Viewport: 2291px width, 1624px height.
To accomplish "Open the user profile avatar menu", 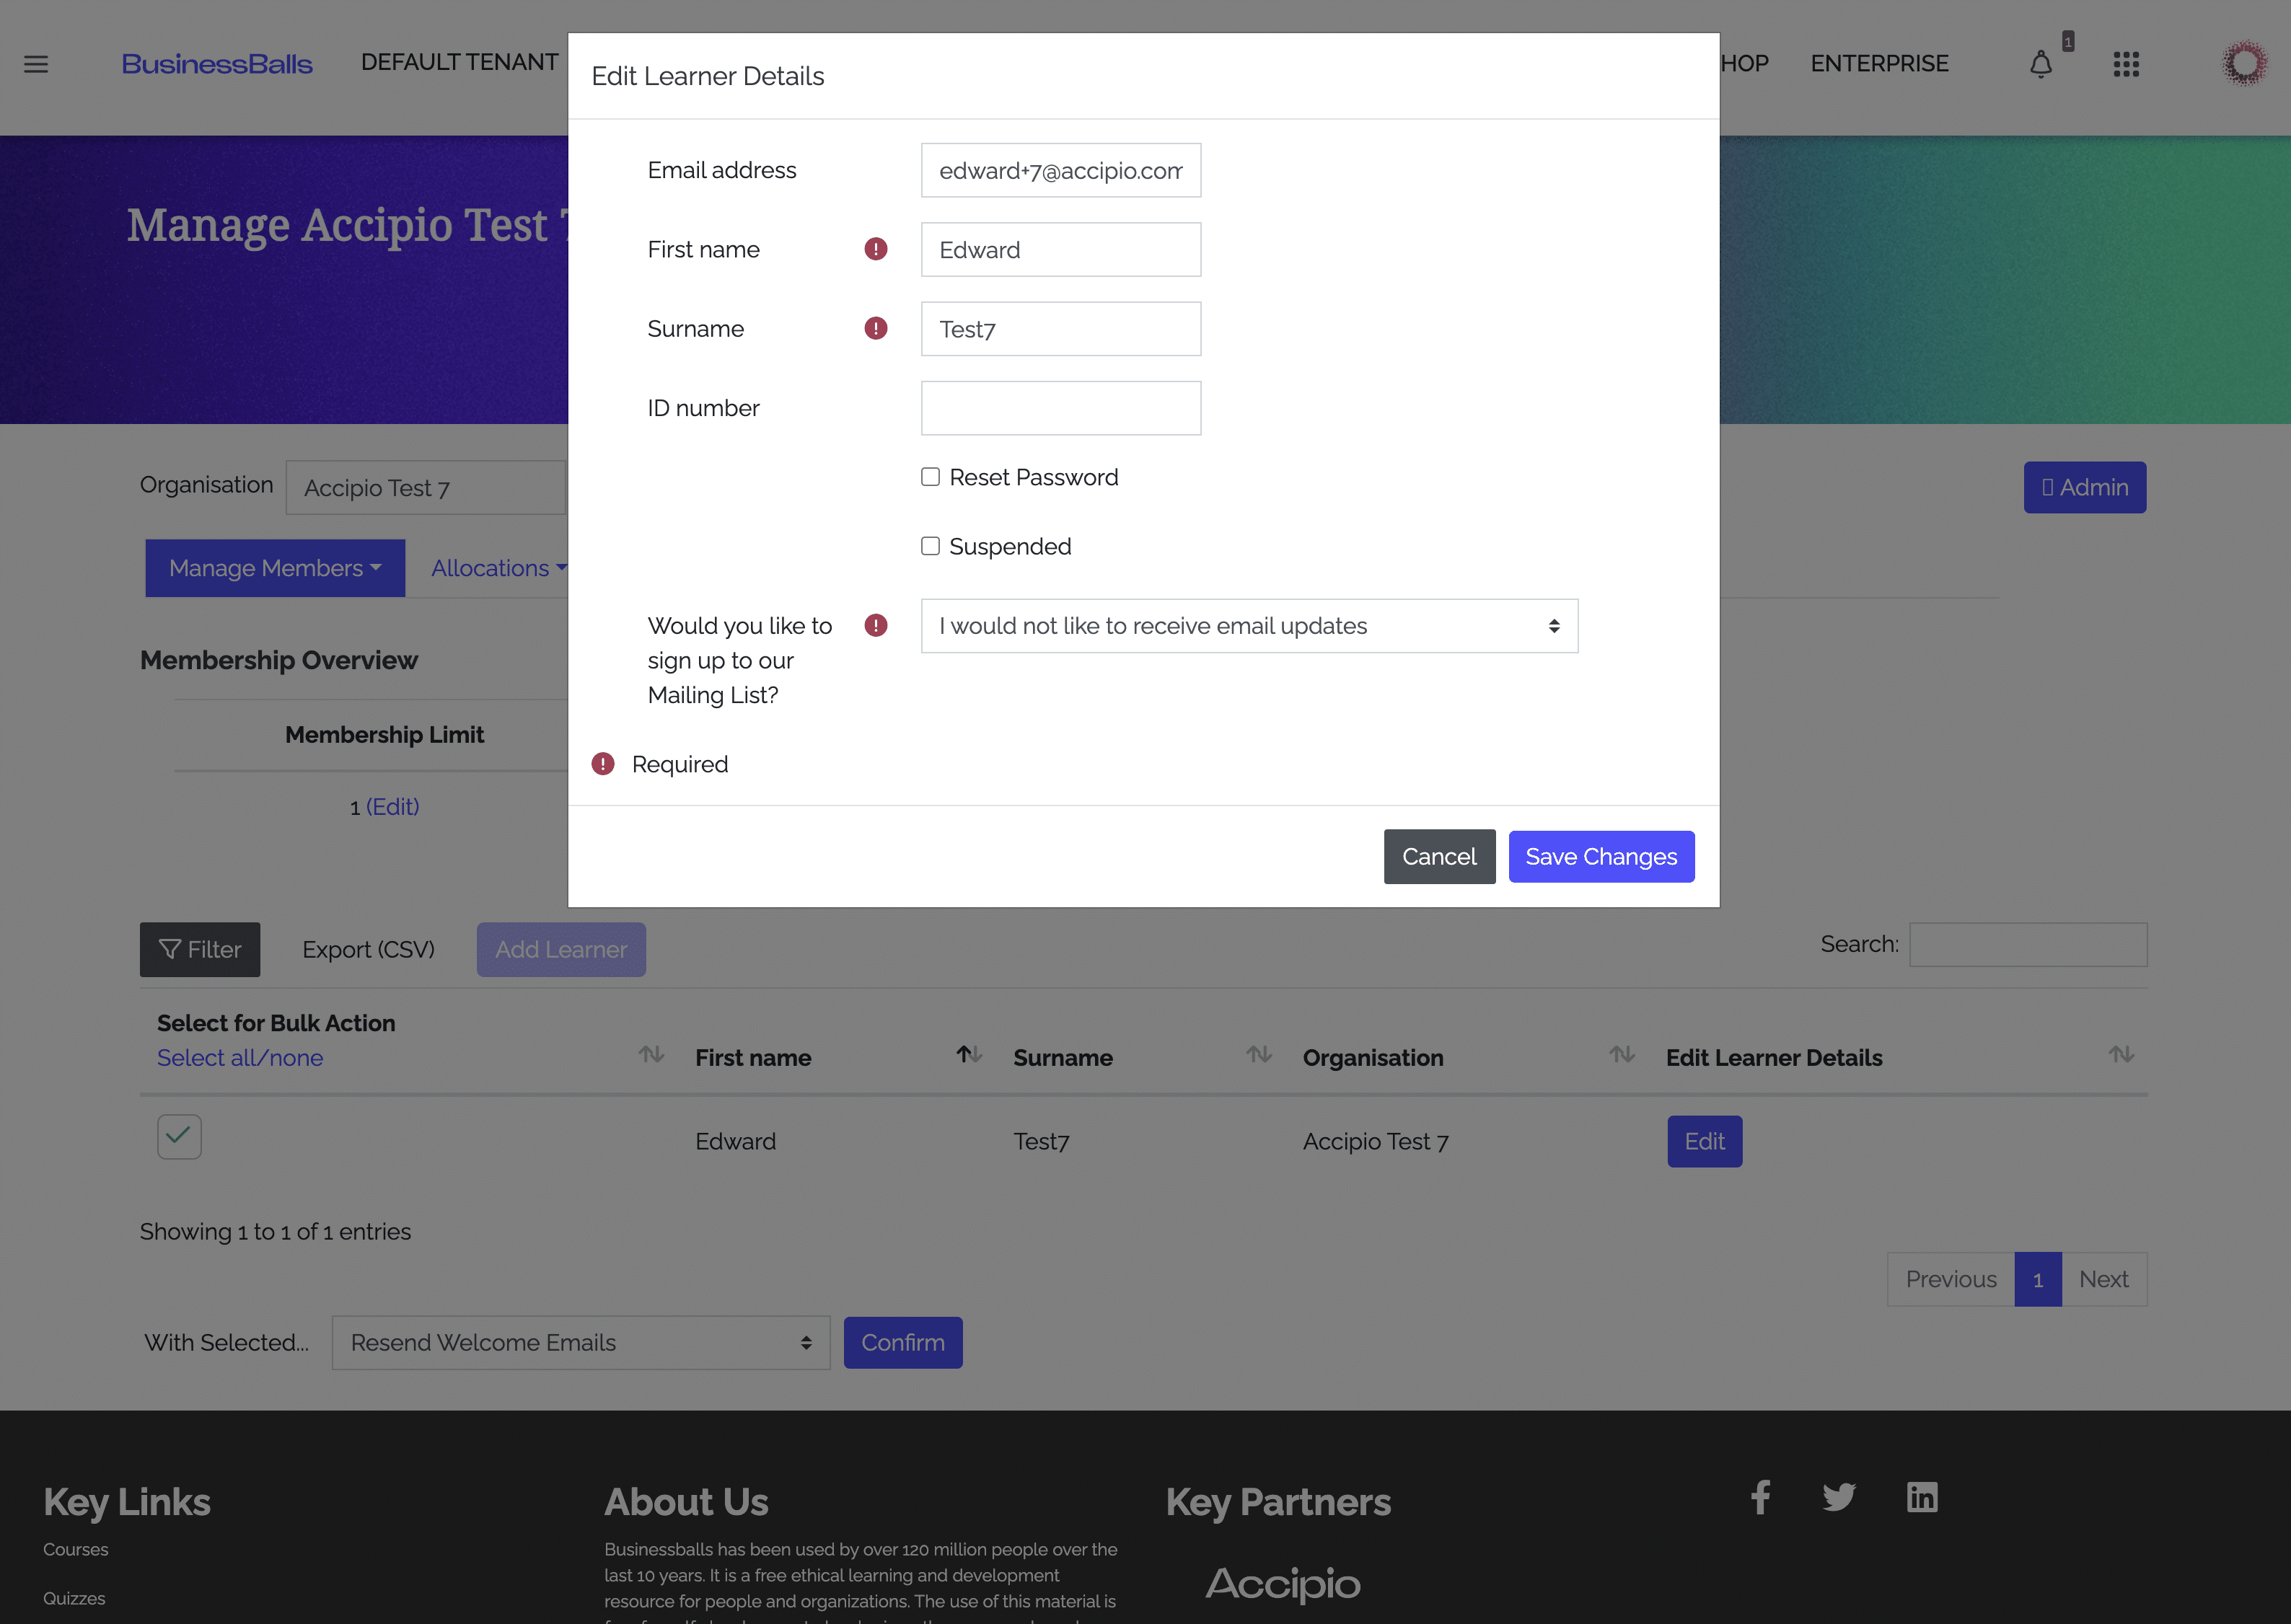I will 2245,64.
